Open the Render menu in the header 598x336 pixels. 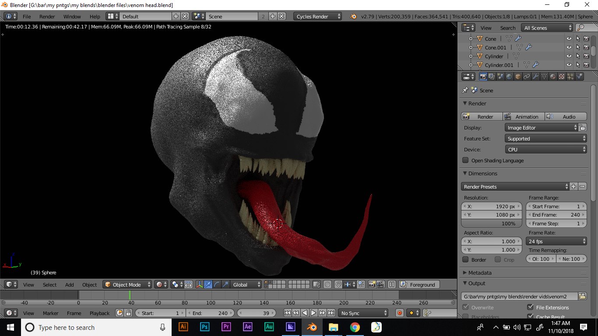pos(47,16)
